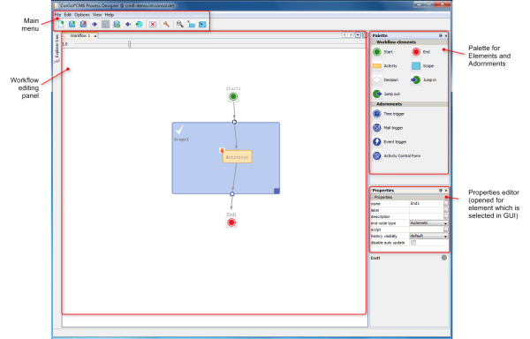Select the Event trigger adornment
The image size is (530, 339).
(390, 142)
